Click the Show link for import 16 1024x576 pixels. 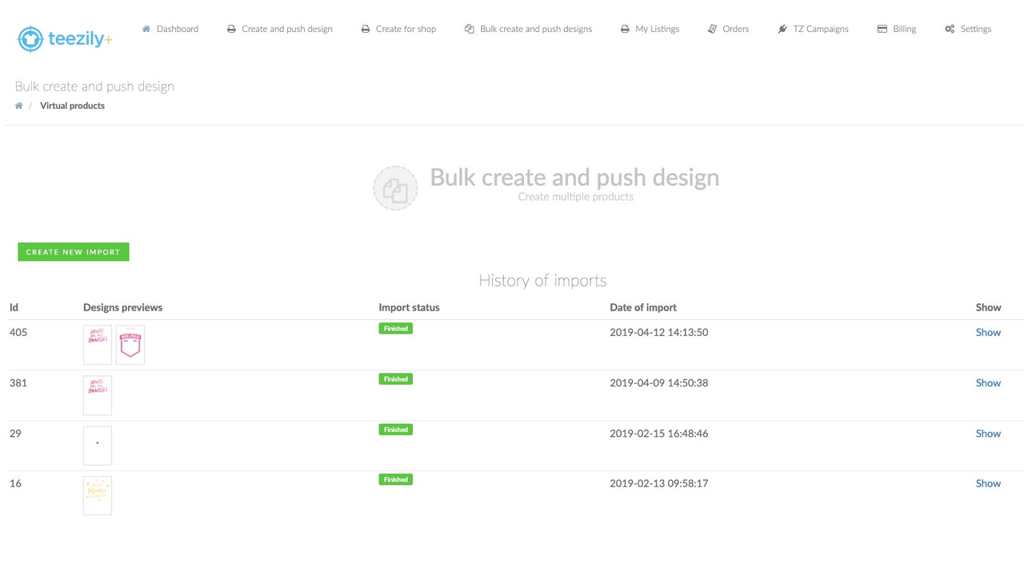point(988,483)
